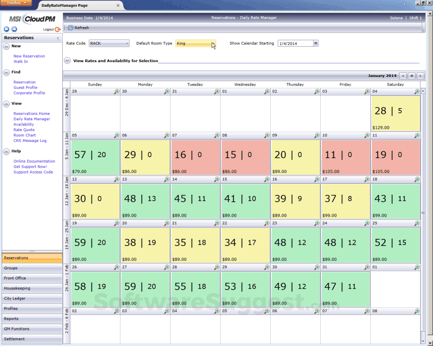Image resolution: width=433 pixels, height=346 pixels.
Task: Click the forward navigation arrow under the logo
Action: [x=14, y=29]
